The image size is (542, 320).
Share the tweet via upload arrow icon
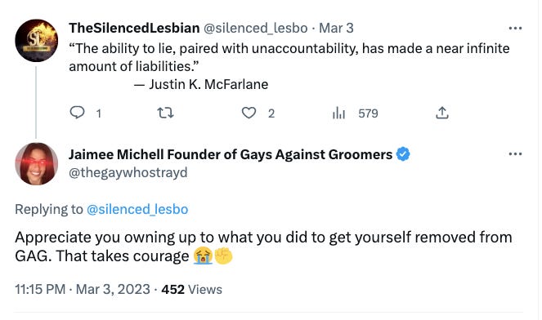pyautogui.click(x=442, y=113)
